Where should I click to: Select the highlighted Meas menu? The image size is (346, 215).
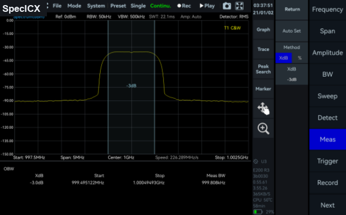click(x=327, y=139)
